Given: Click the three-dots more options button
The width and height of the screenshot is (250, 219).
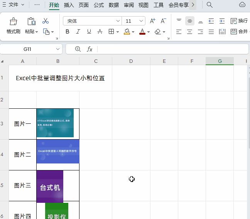Looking at the screenshot, I should (37, 5).
